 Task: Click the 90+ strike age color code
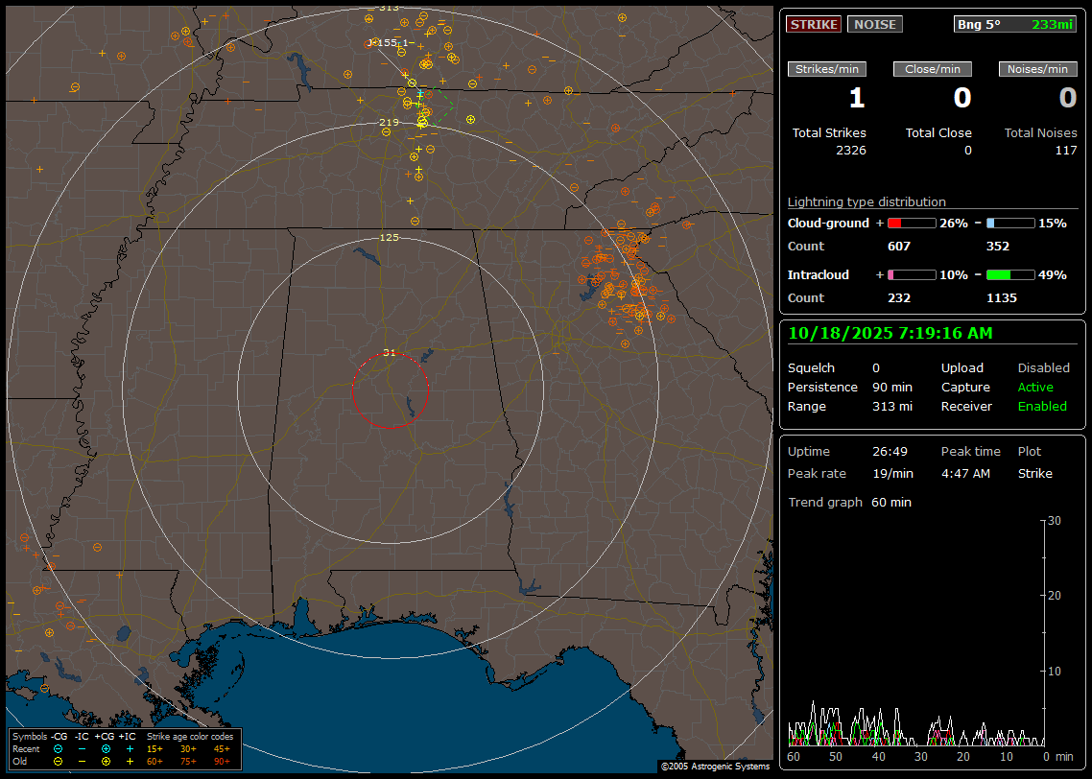click(x=222, y=761)
